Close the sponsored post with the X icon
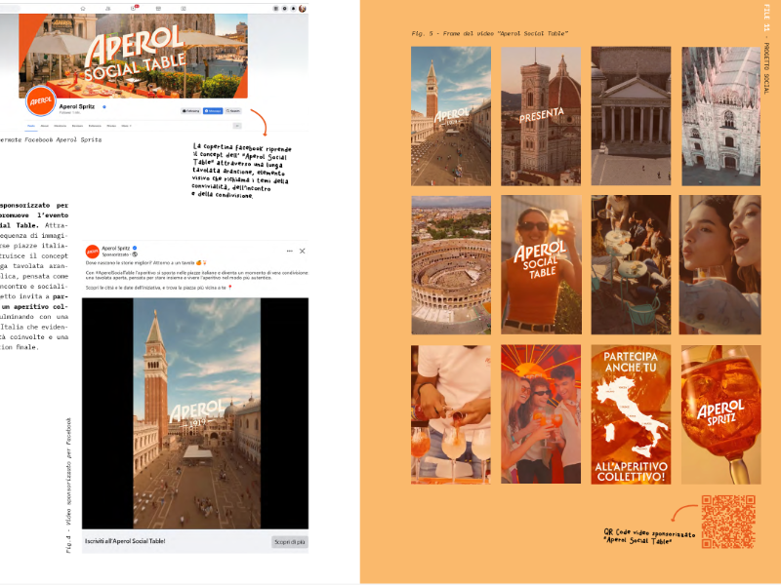The image size is (781, 585). coord(303,252)
